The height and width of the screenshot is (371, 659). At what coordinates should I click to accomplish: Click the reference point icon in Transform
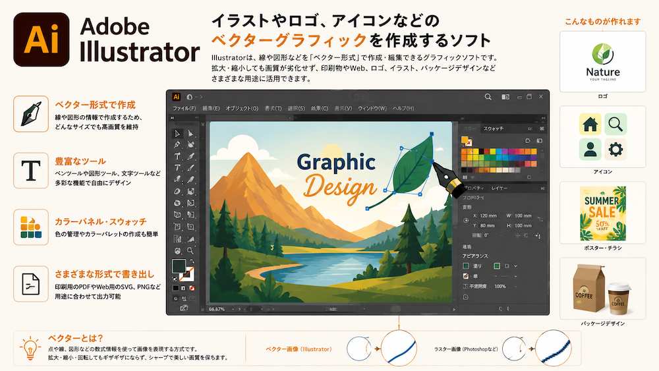(466, 220)
